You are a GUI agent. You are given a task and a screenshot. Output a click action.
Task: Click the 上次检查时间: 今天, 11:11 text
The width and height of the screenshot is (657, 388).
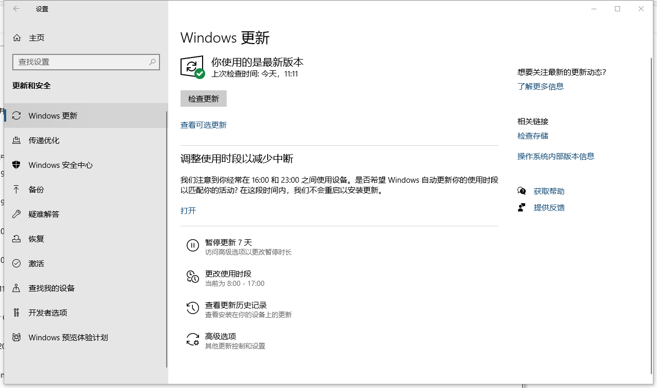tap(255, 73)
